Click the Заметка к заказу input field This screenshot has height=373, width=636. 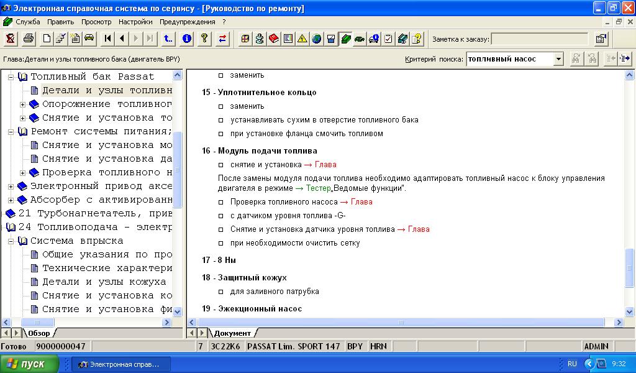point(540,39)
